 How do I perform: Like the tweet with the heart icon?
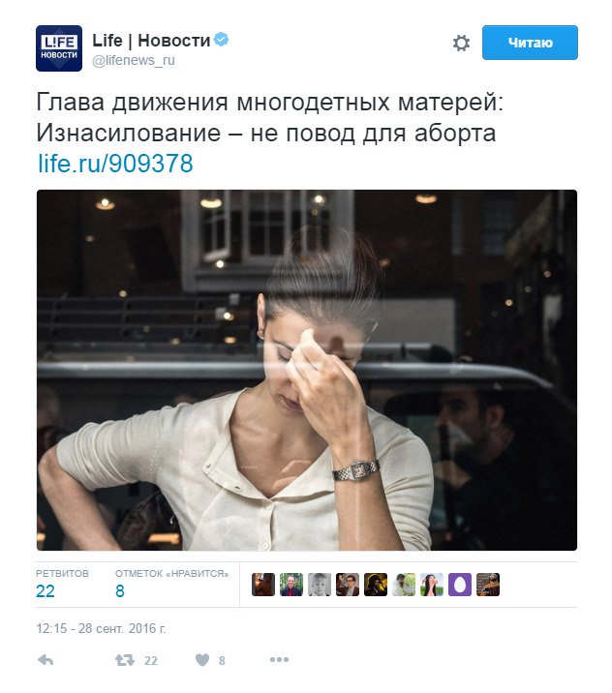pos(202,660)
